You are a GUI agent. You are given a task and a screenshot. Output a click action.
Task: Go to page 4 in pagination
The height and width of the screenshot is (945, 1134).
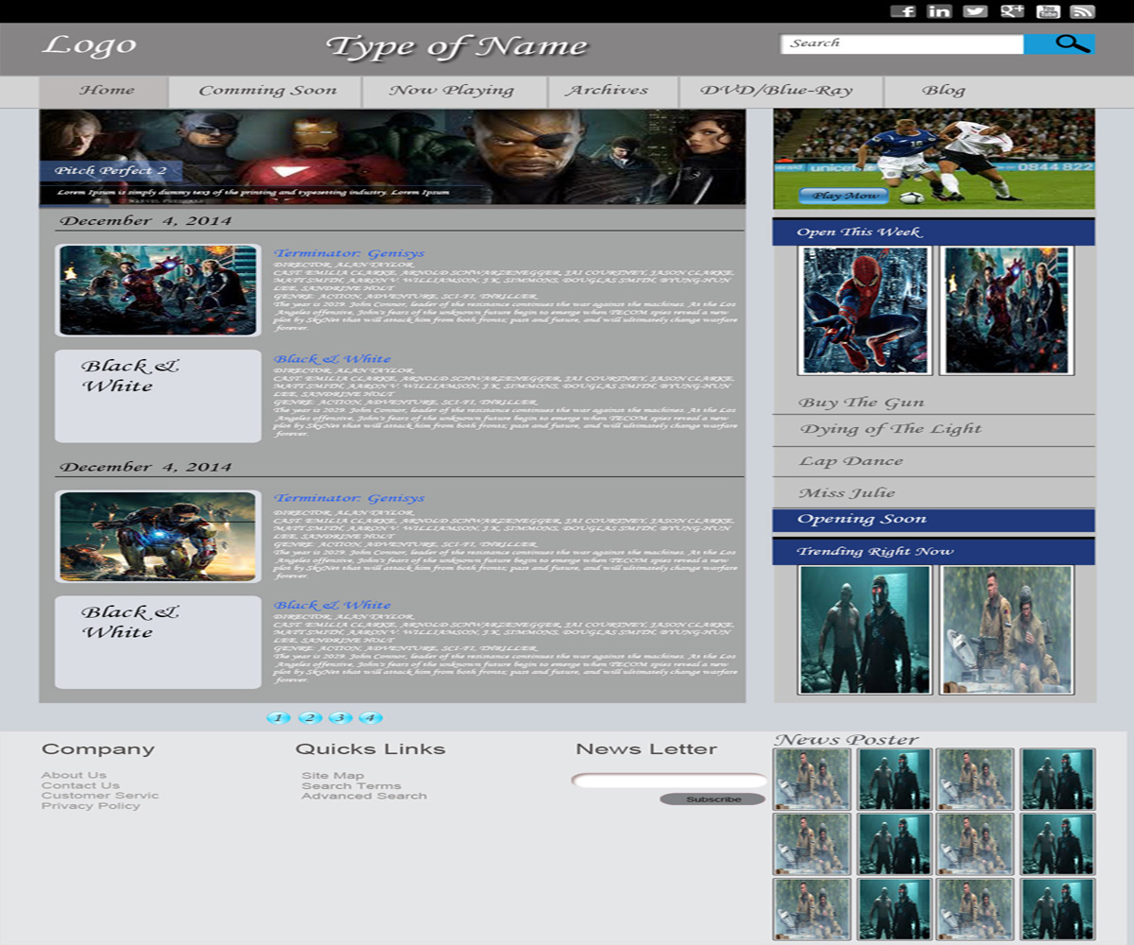(x=371, y=718)
